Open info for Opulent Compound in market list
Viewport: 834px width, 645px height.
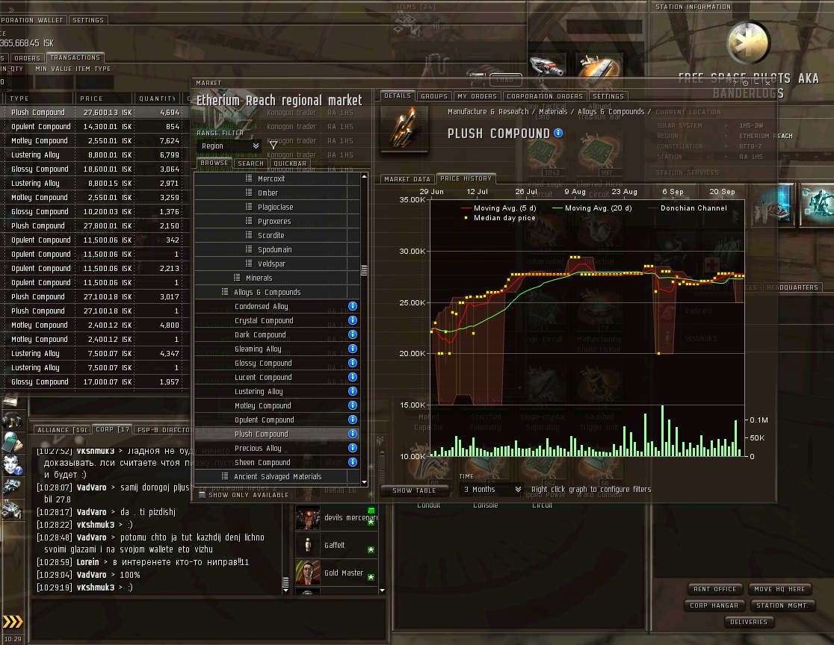point(352,420)
